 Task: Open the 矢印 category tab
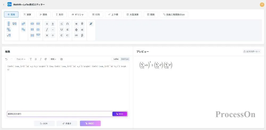(x=59, y=15)
